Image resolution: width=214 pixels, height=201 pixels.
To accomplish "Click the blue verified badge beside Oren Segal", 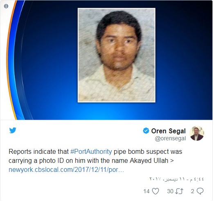I will [x=146, y=131].
